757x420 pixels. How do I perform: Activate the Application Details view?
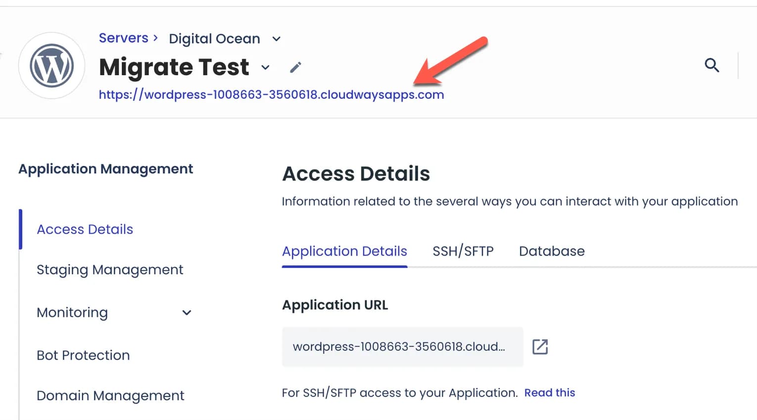click(x=344, y=251)
